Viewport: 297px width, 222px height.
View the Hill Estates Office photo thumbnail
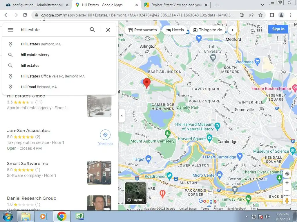99,106
